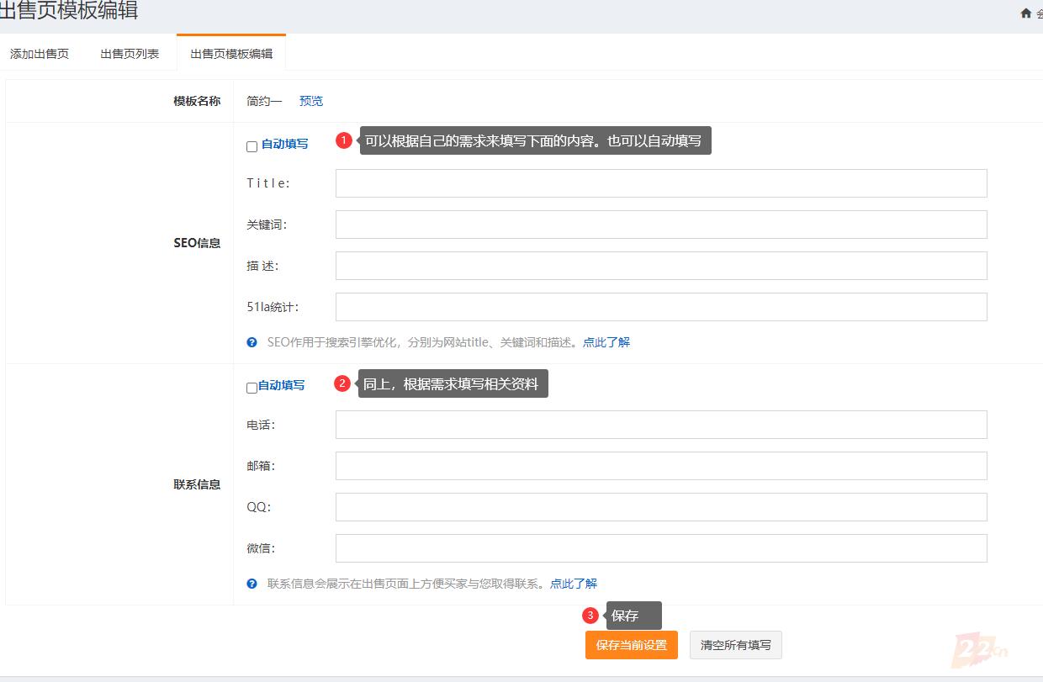Click the 清空所有填写 button

point(736,645)
